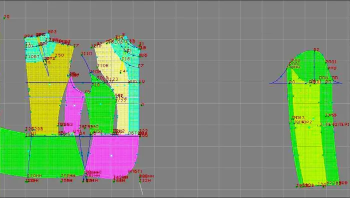Click the T10H point on armhole
This screenshot has height=198, width=350.
(95, 72)
